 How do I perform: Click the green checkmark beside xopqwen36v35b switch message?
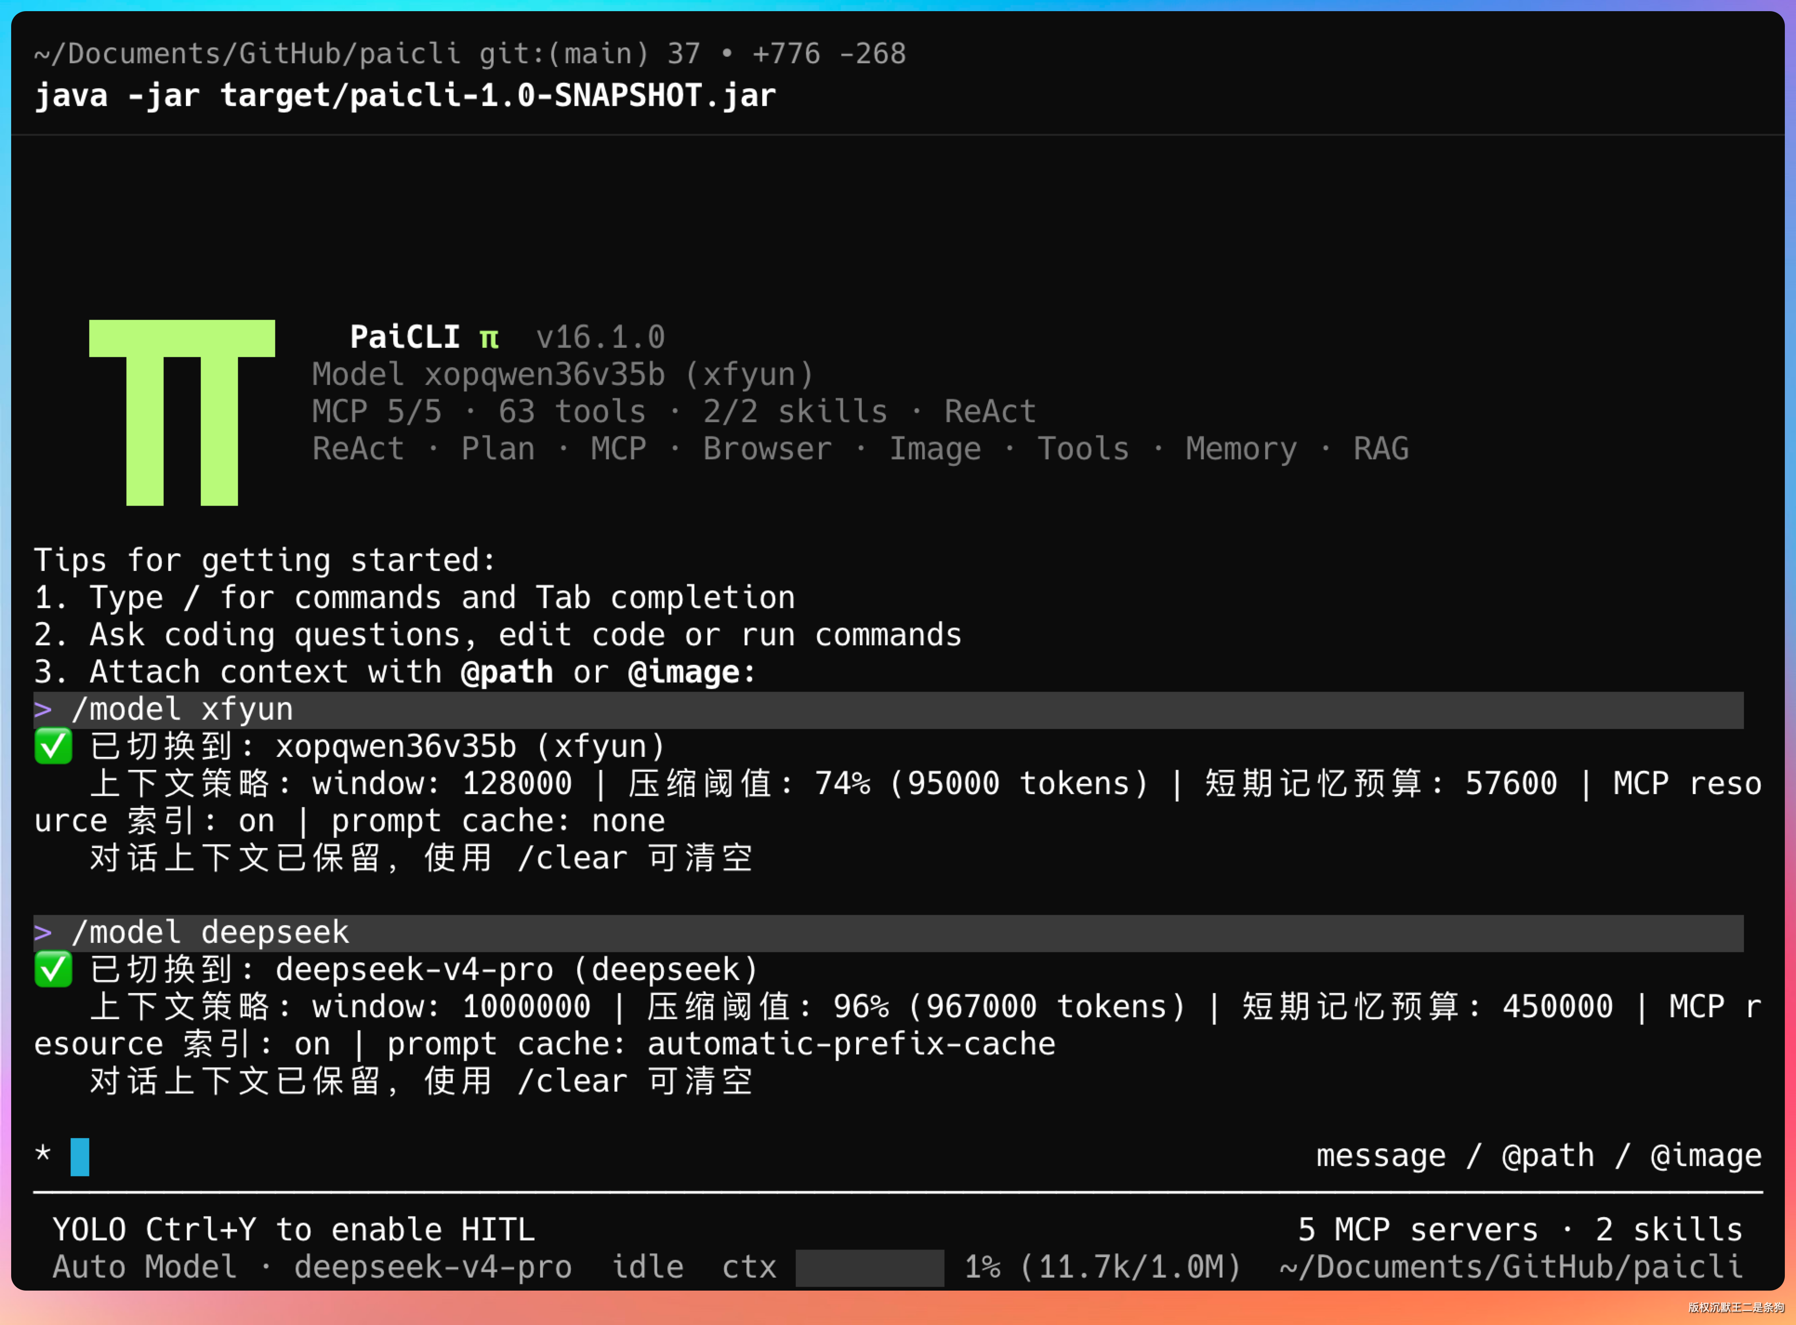[53, 747]
